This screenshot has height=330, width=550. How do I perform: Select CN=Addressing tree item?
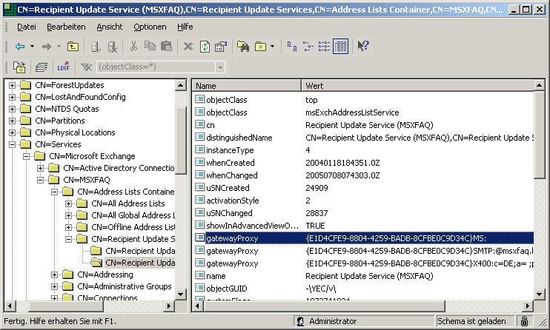[105, 275]
